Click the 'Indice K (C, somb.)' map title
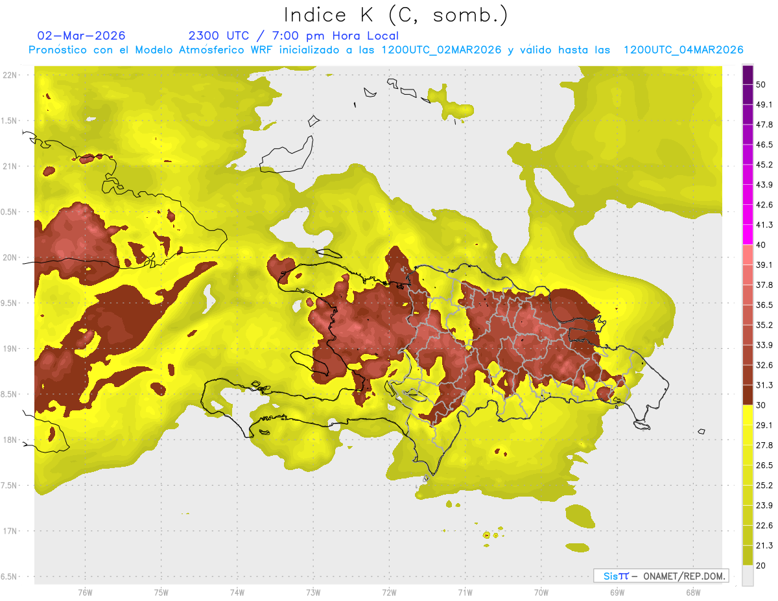 click(396, 15)
